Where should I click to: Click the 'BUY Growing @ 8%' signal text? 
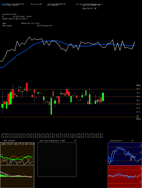click(x=45, y=26)
